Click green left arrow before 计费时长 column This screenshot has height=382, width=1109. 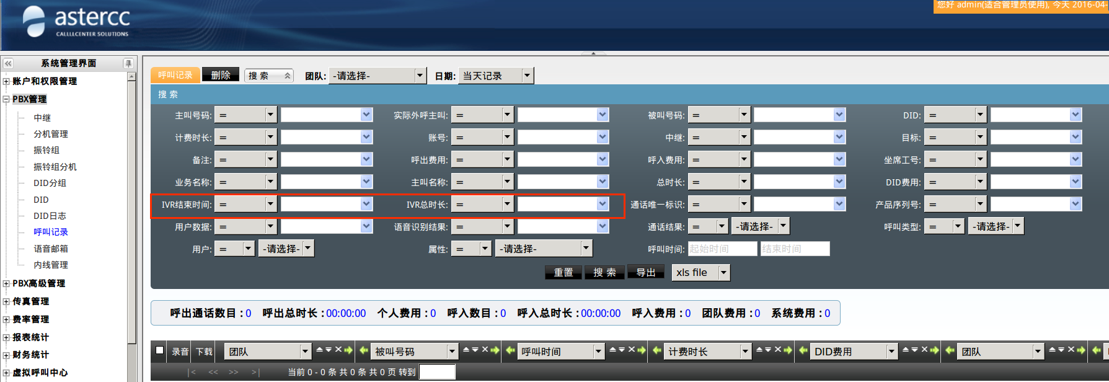(x=657, y=350)
